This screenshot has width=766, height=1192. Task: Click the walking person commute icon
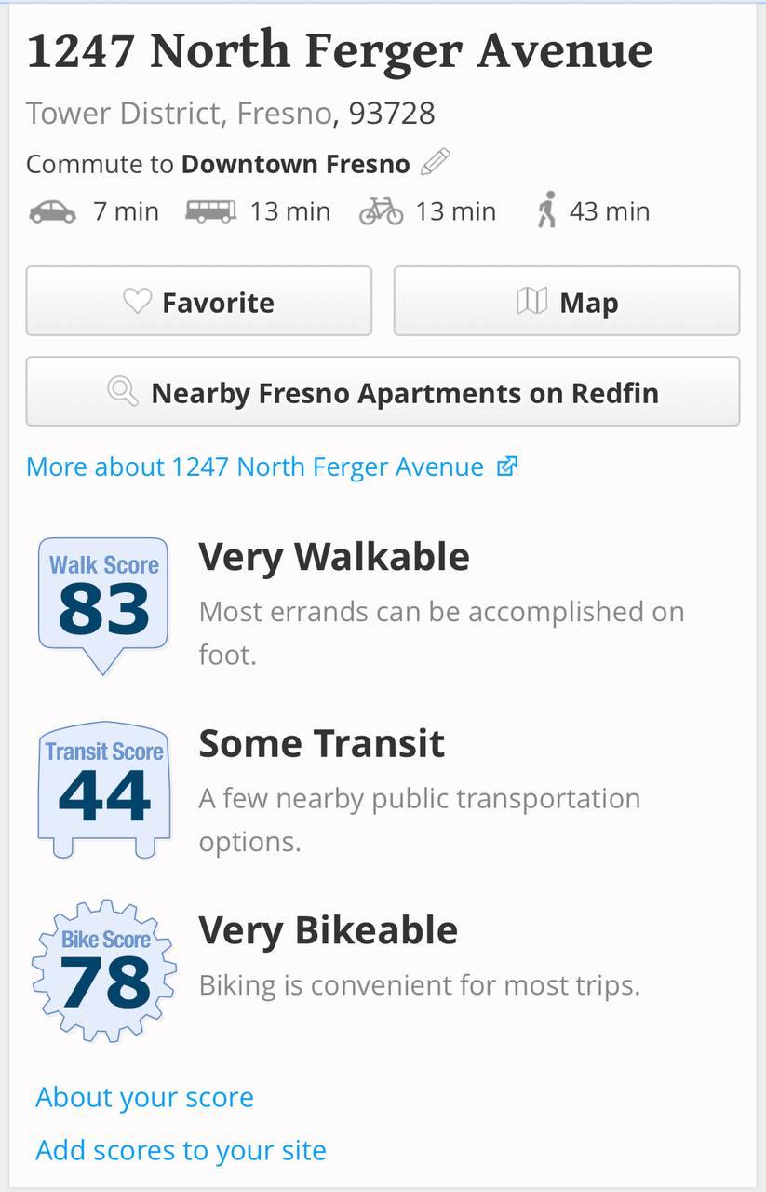[x=546, y=210]
